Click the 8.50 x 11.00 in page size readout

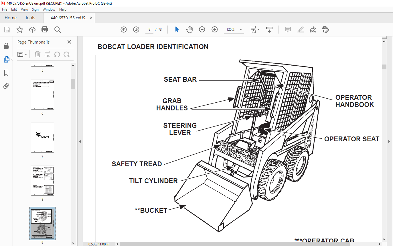(99, 244)
